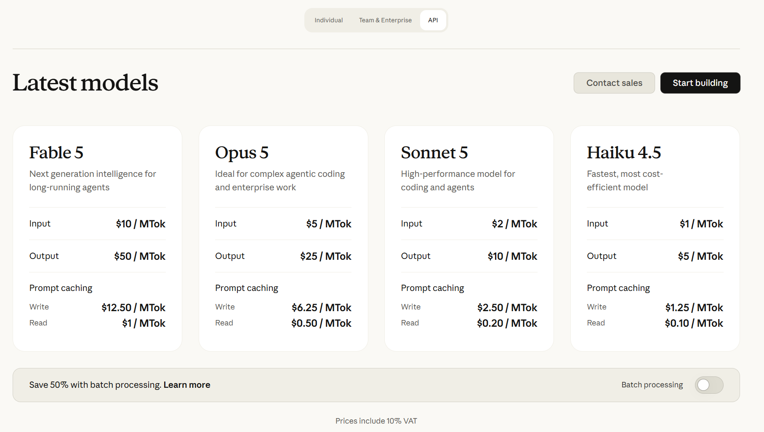Screen dimensions: 764x432
Task: Click the Prompt caching label in Fable 5 card
Action: 61,288
